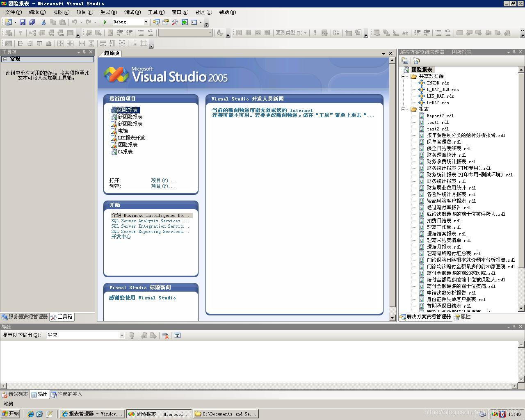The image size is (525, 420).
Task: Click the New Project icon
Action: [x=8, y=22]
